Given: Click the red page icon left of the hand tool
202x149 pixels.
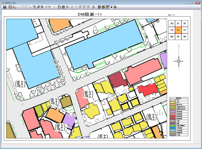Looking at the screenshot, I should [x=38, y=7].
